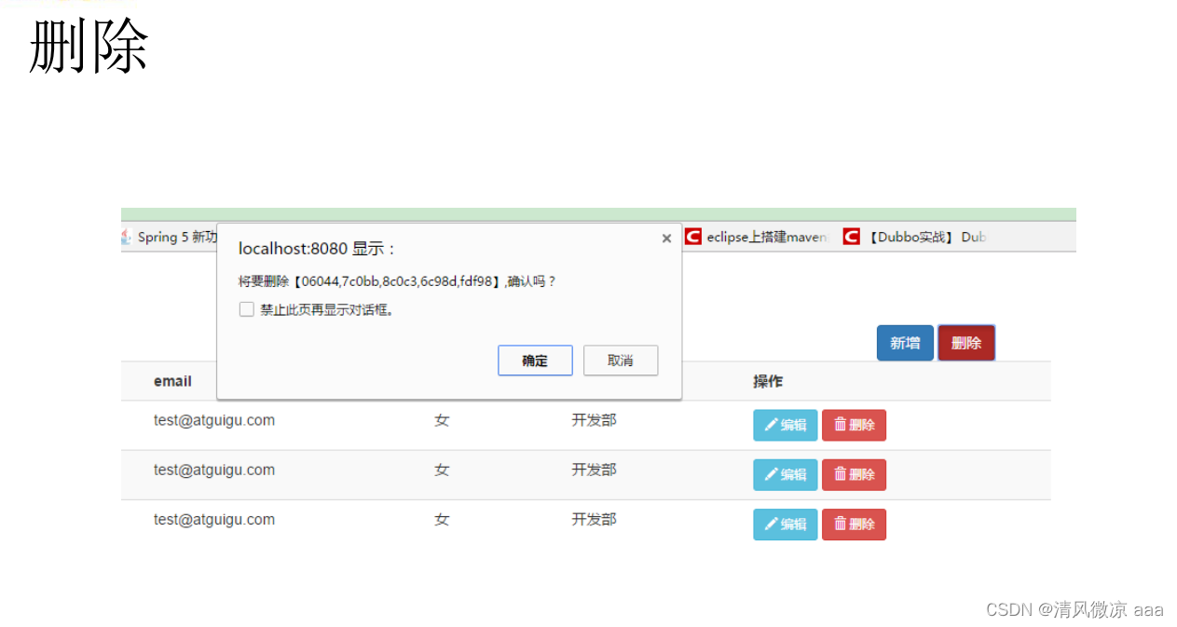Click the dialog message listing IDs
Image resolution: width=1177 pixels, height=627 pixels.
point(397,280)
